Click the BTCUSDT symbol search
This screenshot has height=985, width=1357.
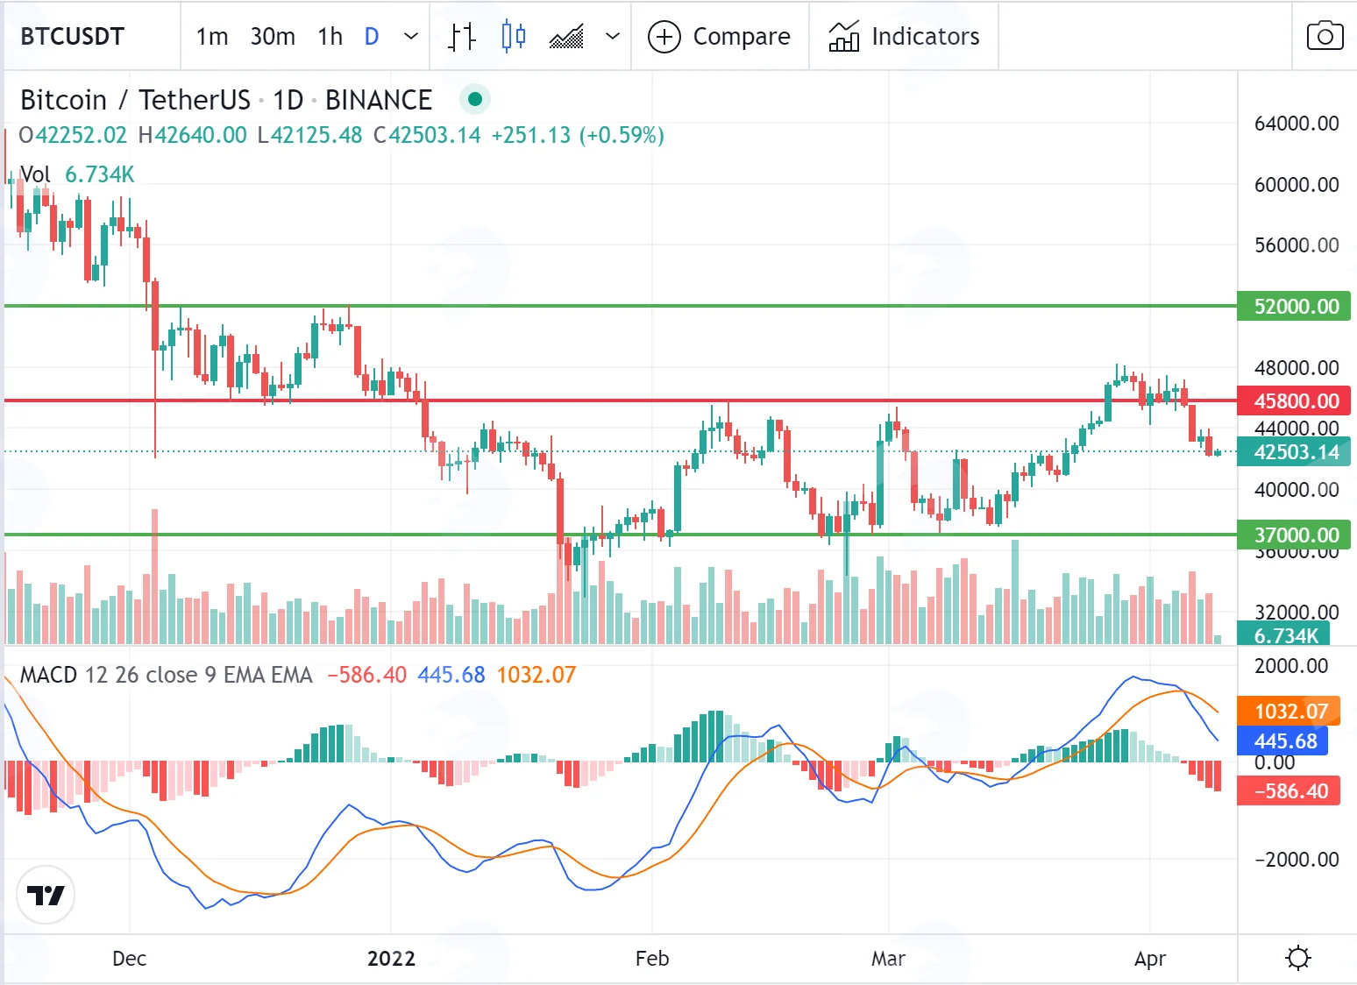[x=73, y=37]
